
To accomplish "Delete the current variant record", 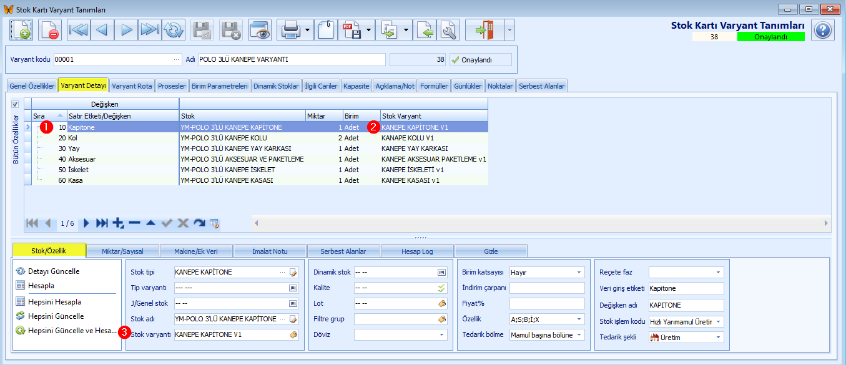I will [49, 30].
